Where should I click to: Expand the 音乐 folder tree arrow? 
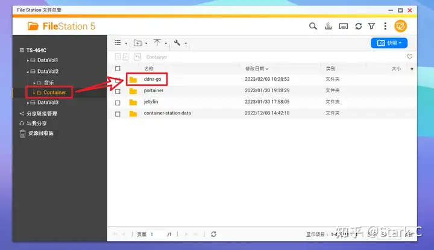pos(34,83)
